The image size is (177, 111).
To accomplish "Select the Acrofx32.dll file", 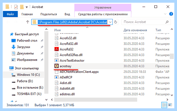I will click(68, 38).
